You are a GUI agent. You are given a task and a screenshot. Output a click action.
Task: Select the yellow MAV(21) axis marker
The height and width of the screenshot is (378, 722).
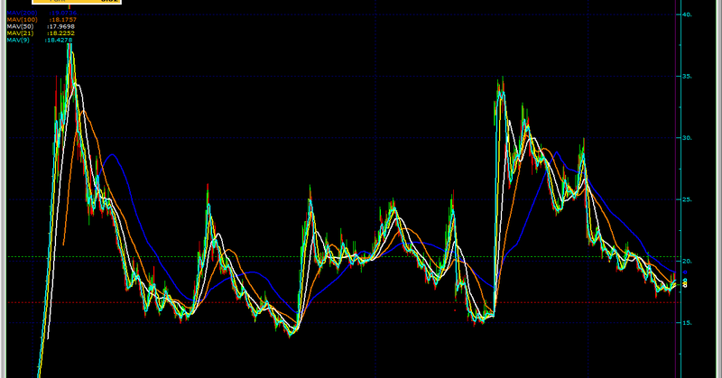[685, 282]
